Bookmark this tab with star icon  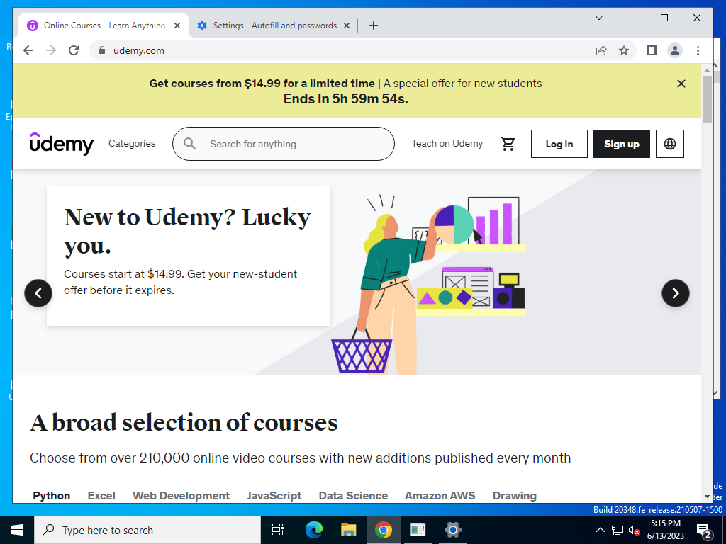624,50
